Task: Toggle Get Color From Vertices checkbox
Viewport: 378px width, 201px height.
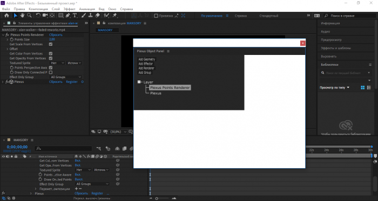Action: pyautogui.click(x=51, y=53)
